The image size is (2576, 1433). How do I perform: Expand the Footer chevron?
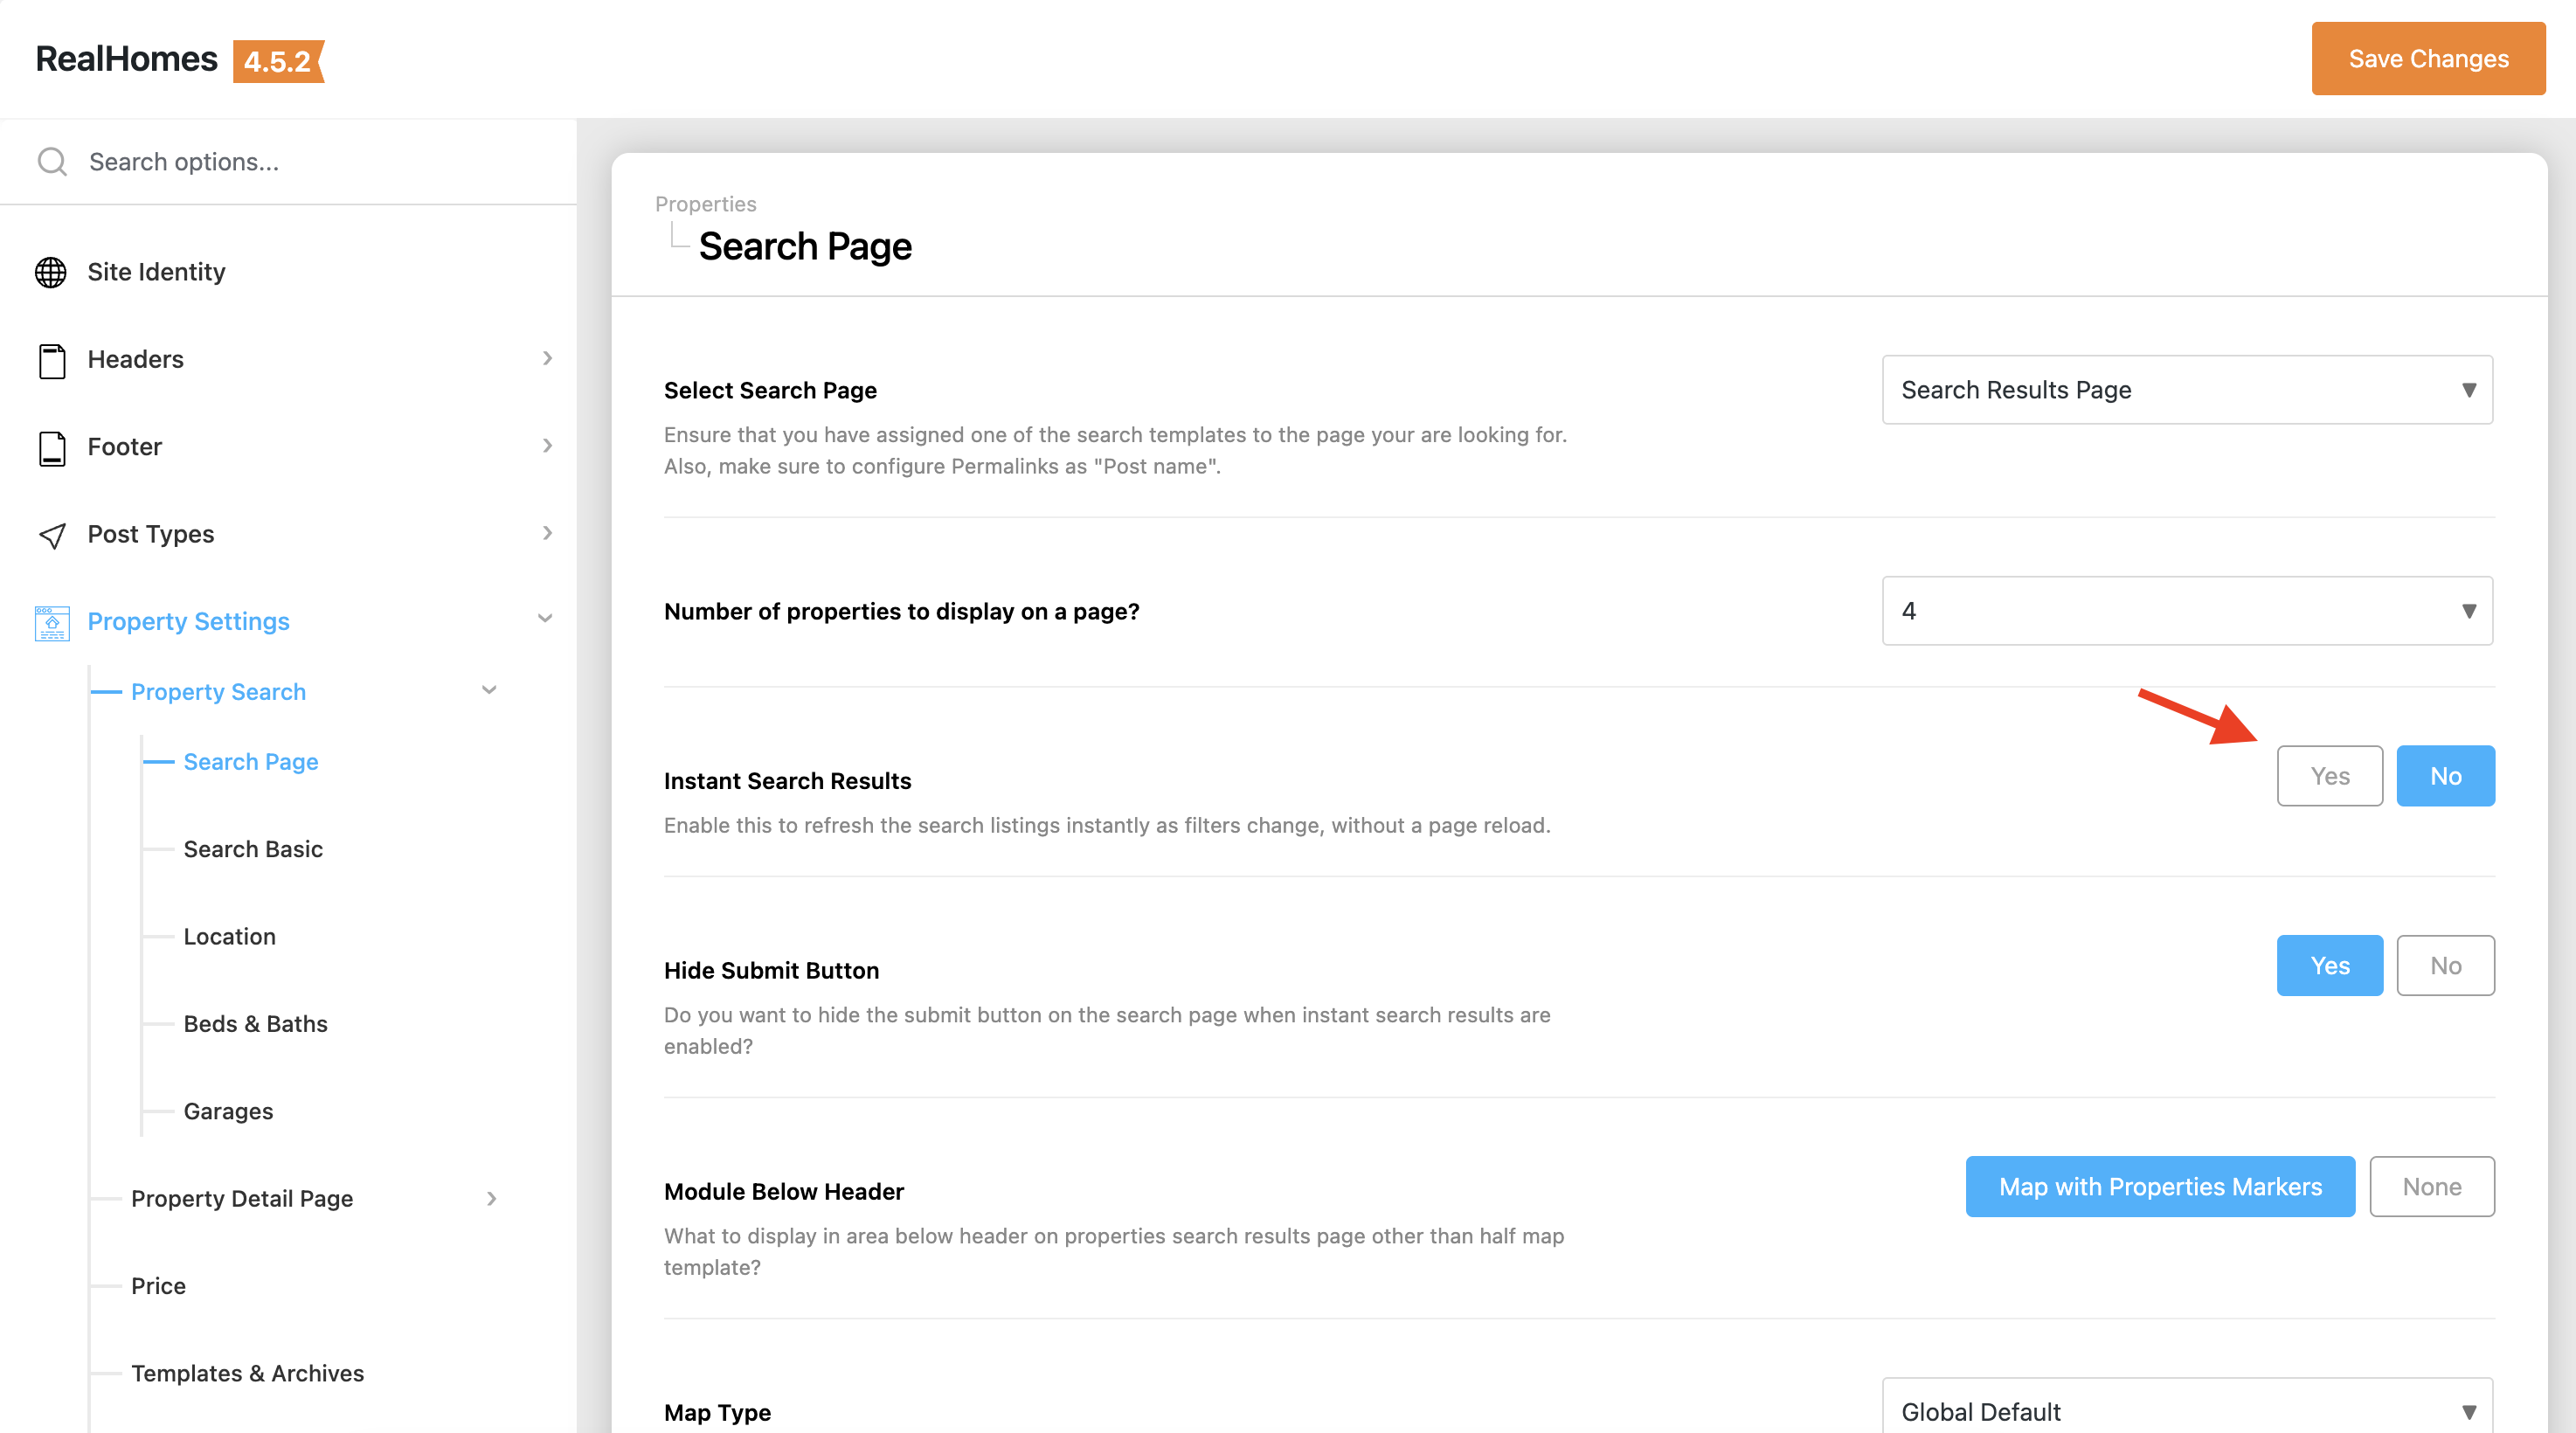tap(547, 445)
